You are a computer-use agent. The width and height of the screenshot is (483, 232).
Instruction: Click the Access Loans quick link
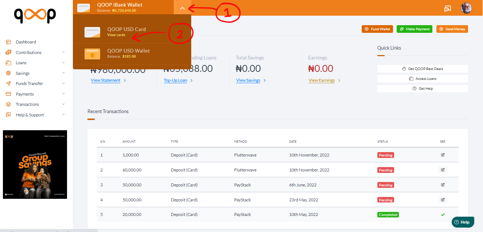point(423,79)
